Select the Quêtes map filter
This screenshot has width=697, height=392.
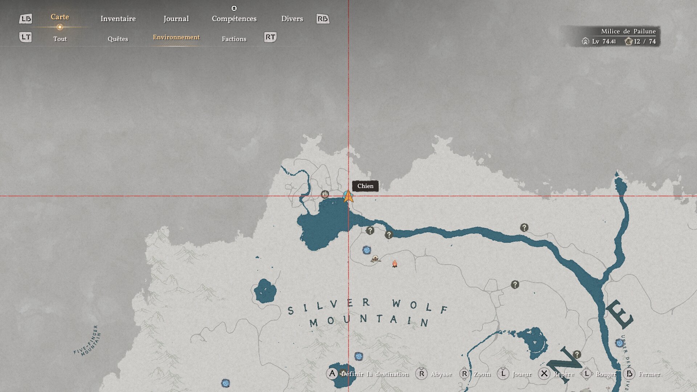click(118, 39)
